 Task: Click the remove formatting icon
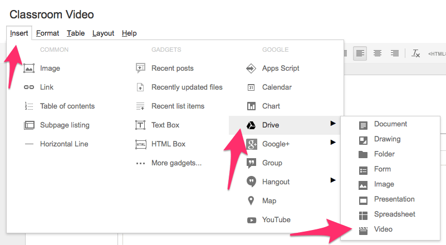click(415, 53)
